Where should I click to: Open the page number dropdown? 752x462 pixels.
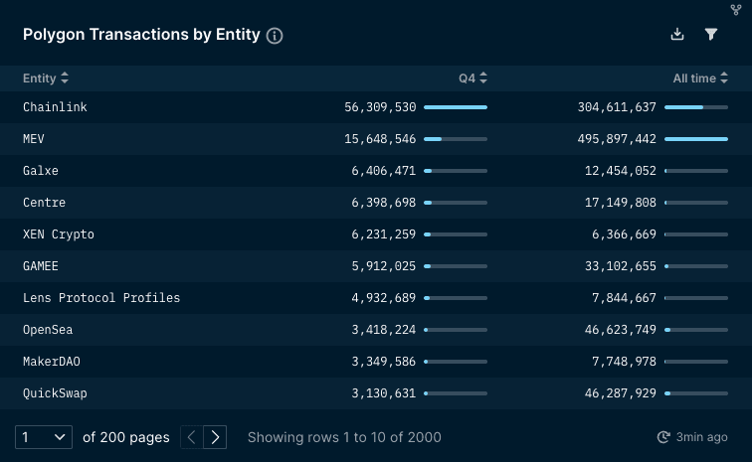coord(45,437)
